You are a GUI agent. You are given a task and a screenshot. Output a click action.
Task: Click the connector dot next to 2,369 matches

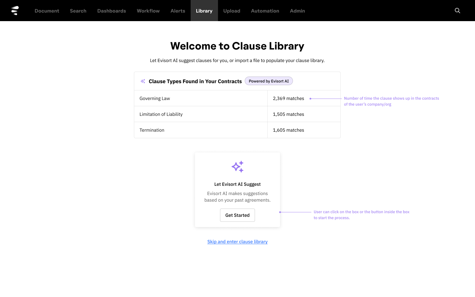pos(310,98)
